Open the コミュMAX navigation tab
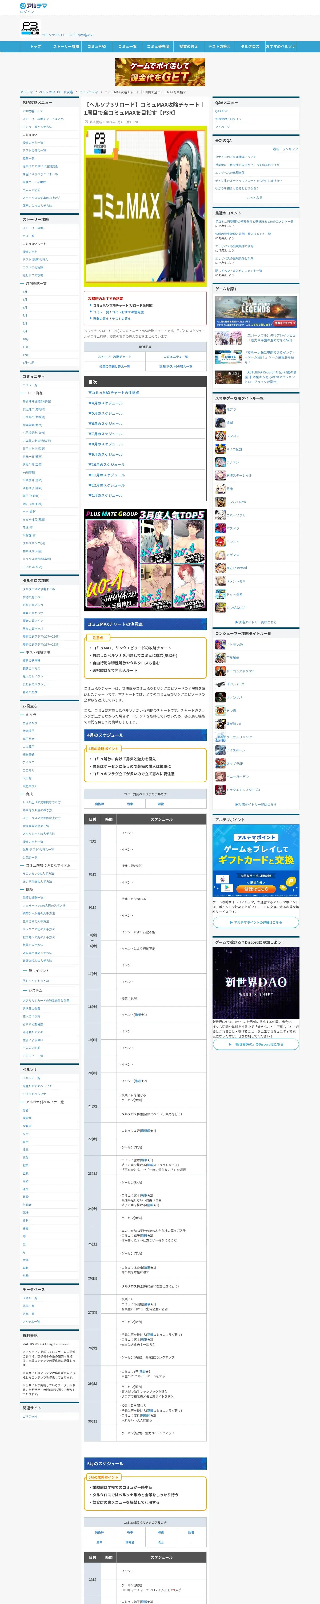This screenshot has height=1604, width=320. 96,47
